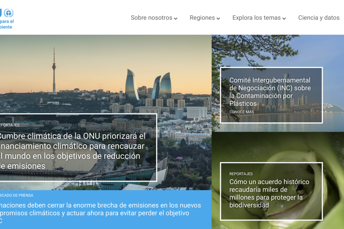Go to Ciencia y datos
The height and width of the screenshot is (229, 344).
[319, 18]
